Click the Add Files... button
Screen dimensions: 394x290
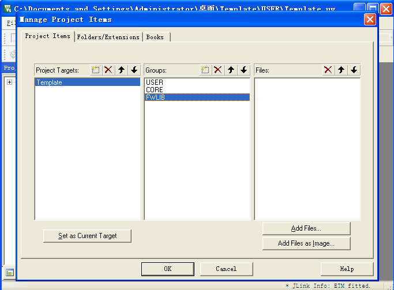click(x=306, y=228)
